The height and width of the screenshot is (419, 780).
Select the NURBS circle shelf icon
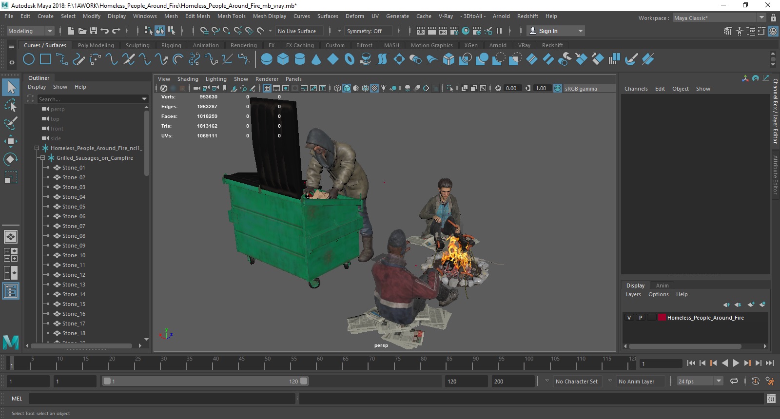pyautogui.click(x=29, y=59)
